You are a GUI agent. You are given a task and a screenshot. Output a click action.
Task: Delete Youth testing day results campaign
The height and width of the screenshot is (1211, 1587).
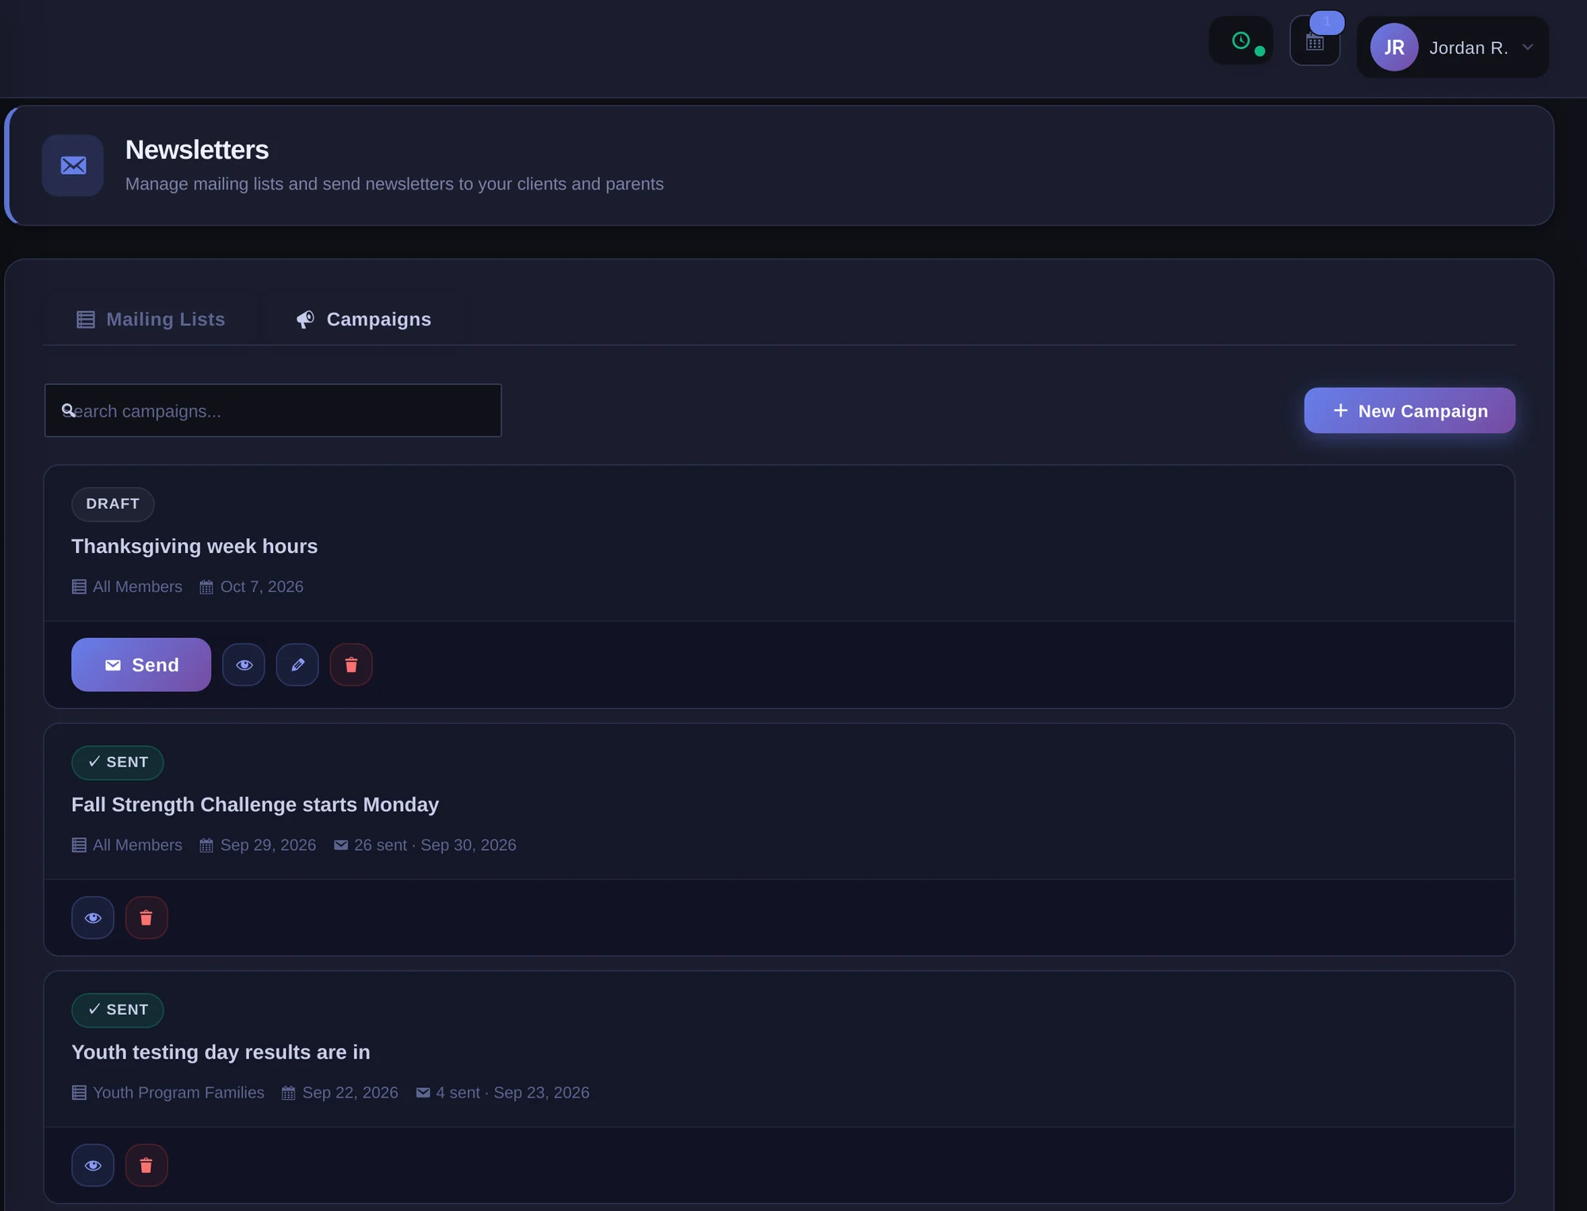coord(147,1166)
